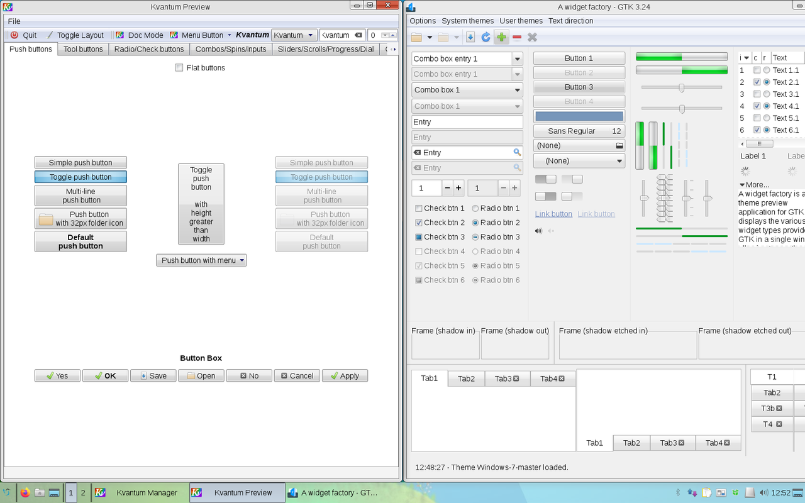805x503 pixels.
Task: Click the plus button of the enabled spin box
Action: click(458, 187)
